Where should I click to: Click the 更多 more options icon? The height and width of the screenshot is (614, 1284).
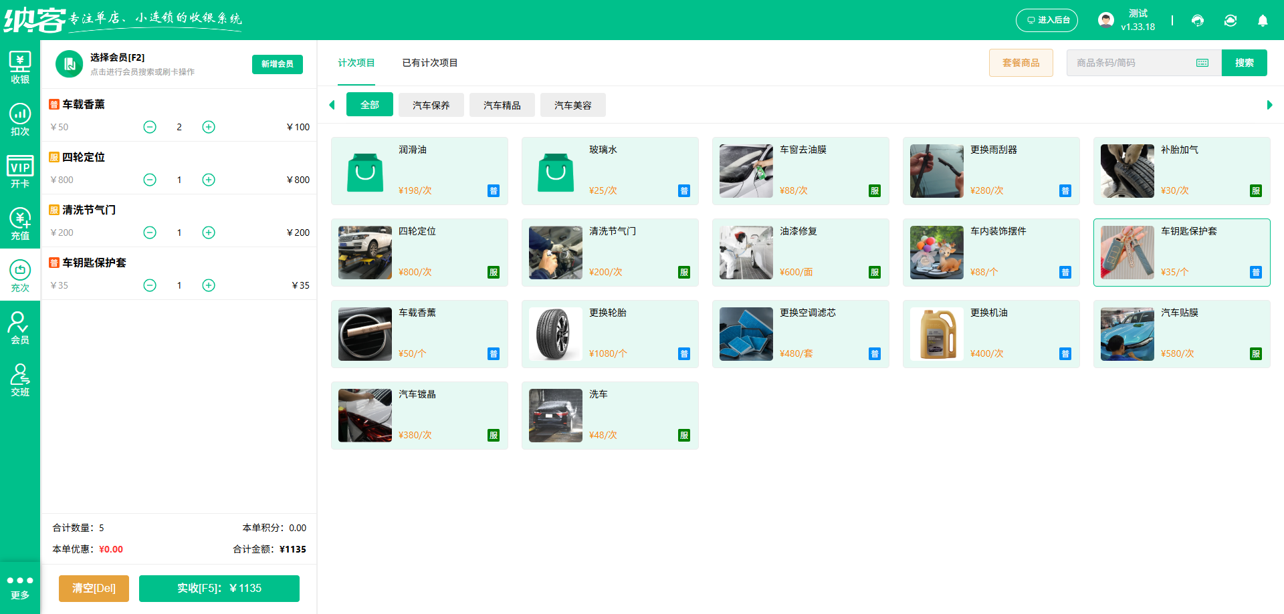coord(20,588)
